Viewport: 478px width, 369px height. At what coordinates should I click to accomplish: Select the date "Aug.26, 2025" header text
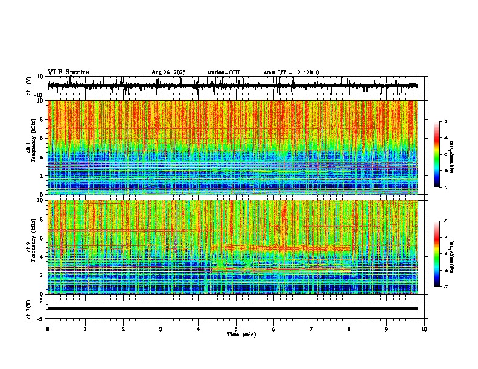point(168,72)
